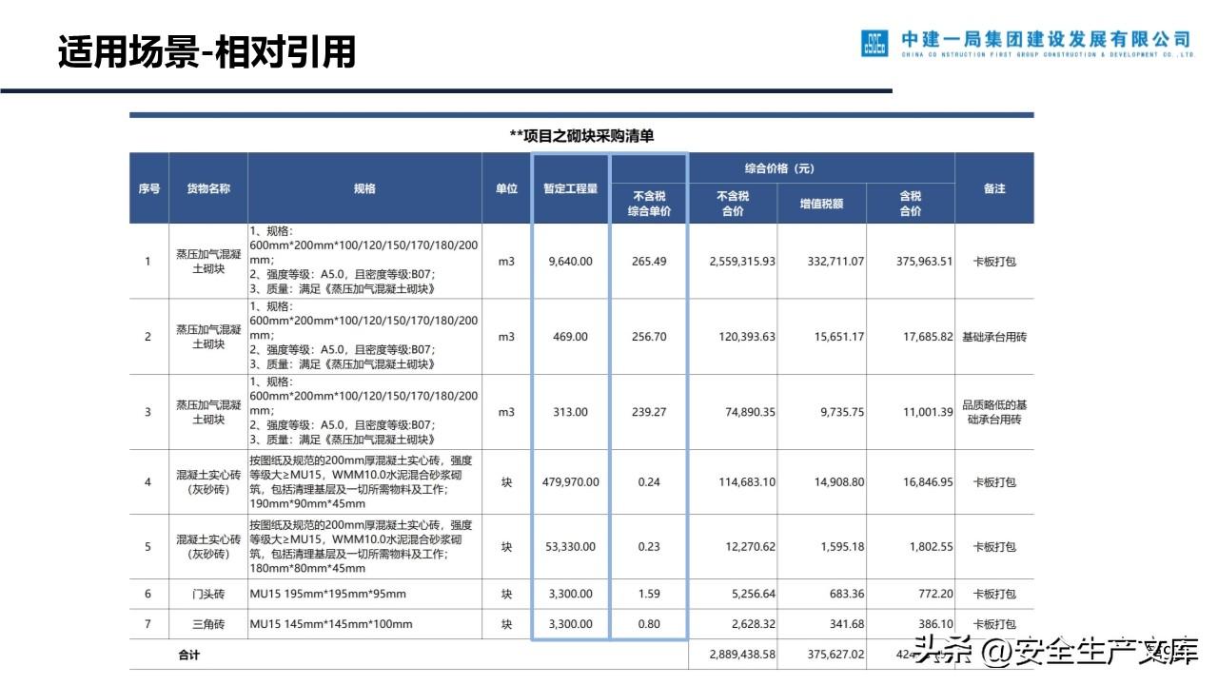1218x685 pixels.
Task: Click the 不含税综合单价 column header
Action: tap(649, 204)
